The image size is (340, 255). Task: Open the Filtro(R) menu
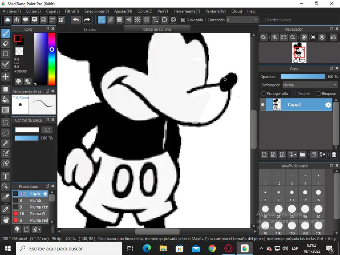tap(72, 11)
